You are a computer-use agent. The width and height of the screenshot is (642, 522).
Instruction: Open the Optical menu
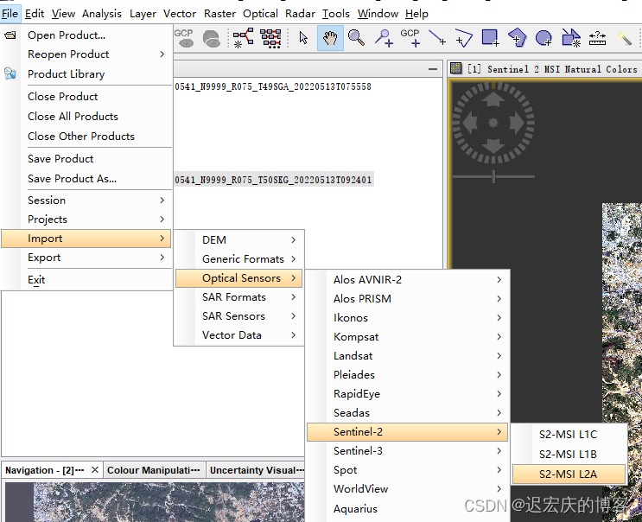[x=260, y=14]
